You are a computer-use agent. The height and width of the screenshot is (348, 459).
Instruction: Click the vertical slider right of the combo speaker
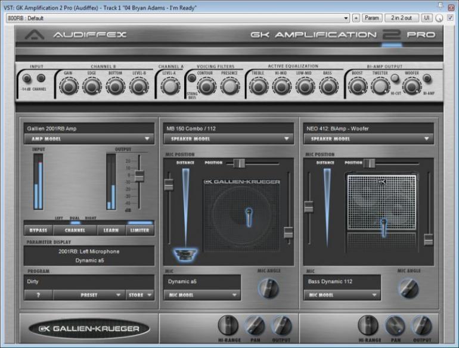pyautogui.click(x=289, y=232)
